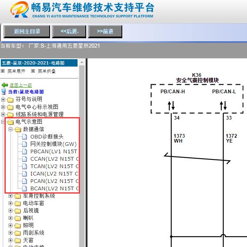
Task: Click the 电气示意图 open folder icon
Action: coord(10,122)
